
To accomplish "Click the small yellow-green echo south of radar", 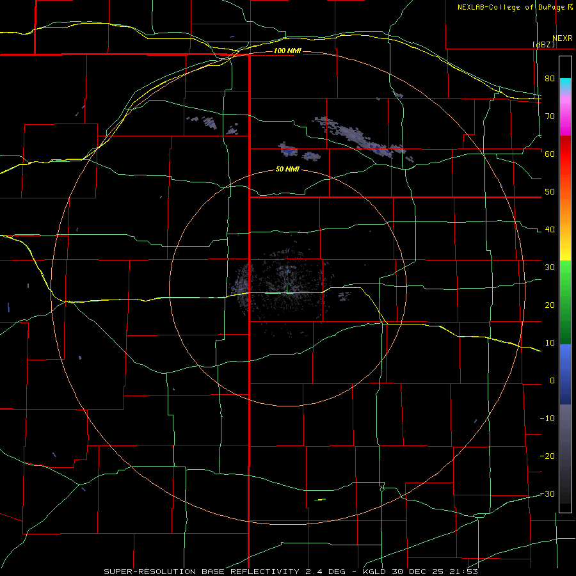I will (321, 500).
